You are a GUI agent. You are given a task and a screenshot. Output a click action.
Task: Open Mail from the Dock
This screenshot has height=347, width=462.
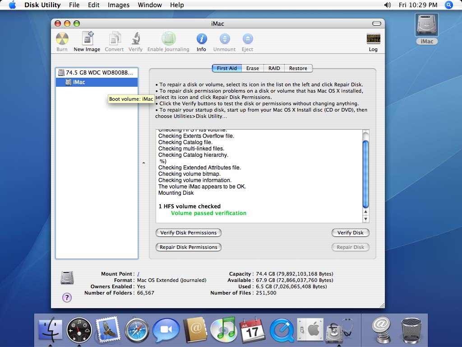pyautogui.click(x=108, y=329)
